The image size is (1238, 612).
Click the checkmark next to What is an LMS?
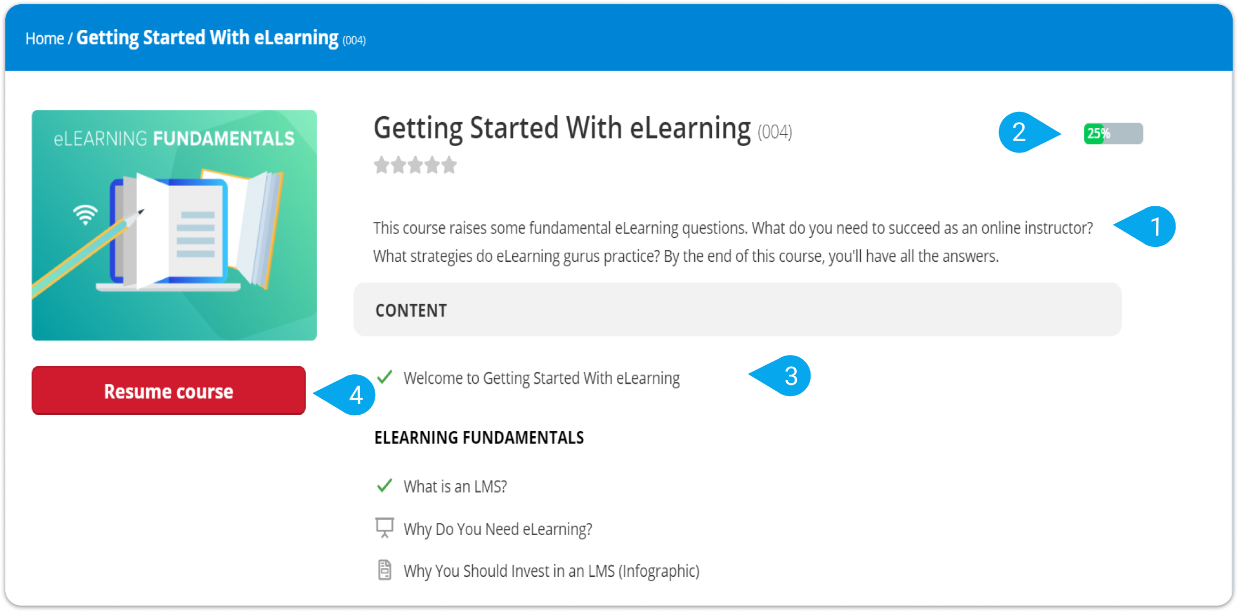pos(384,486)
